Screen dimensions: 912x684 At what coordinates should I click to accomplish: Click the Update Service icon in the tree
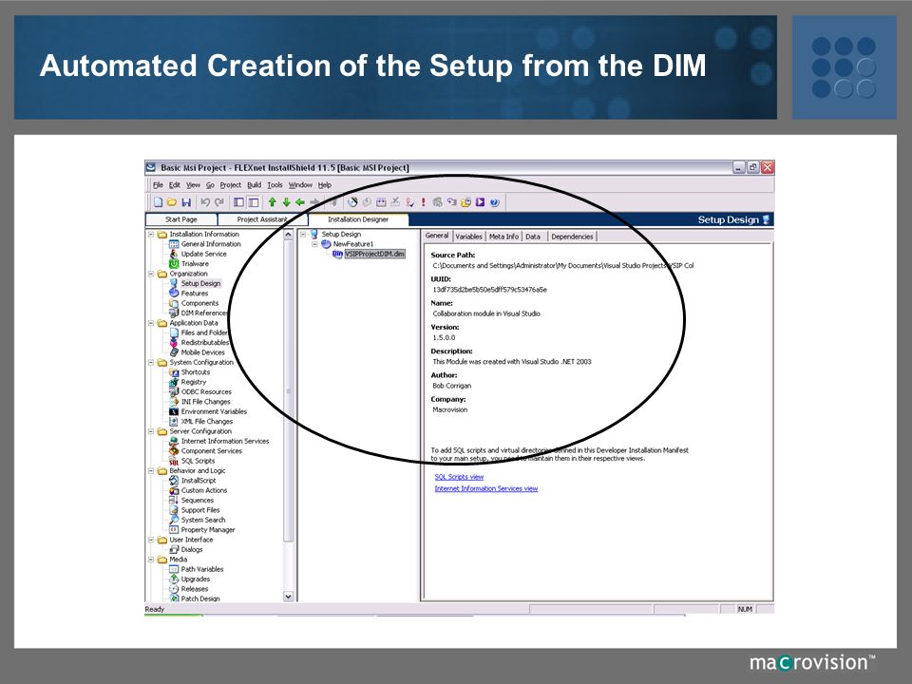pyautogui.click(x=173, y=255)
